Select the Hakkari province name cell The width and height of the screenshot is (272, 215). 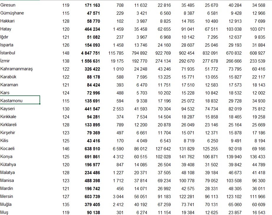point(8,21)
